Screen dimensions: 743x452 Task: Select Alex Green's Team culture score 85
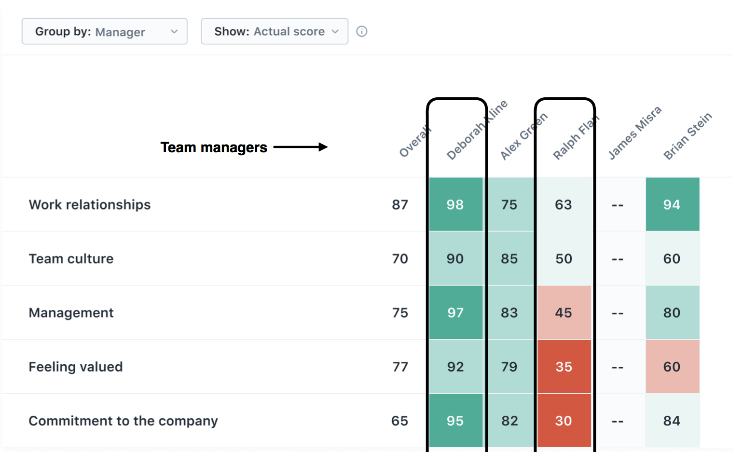pos(509,259)
